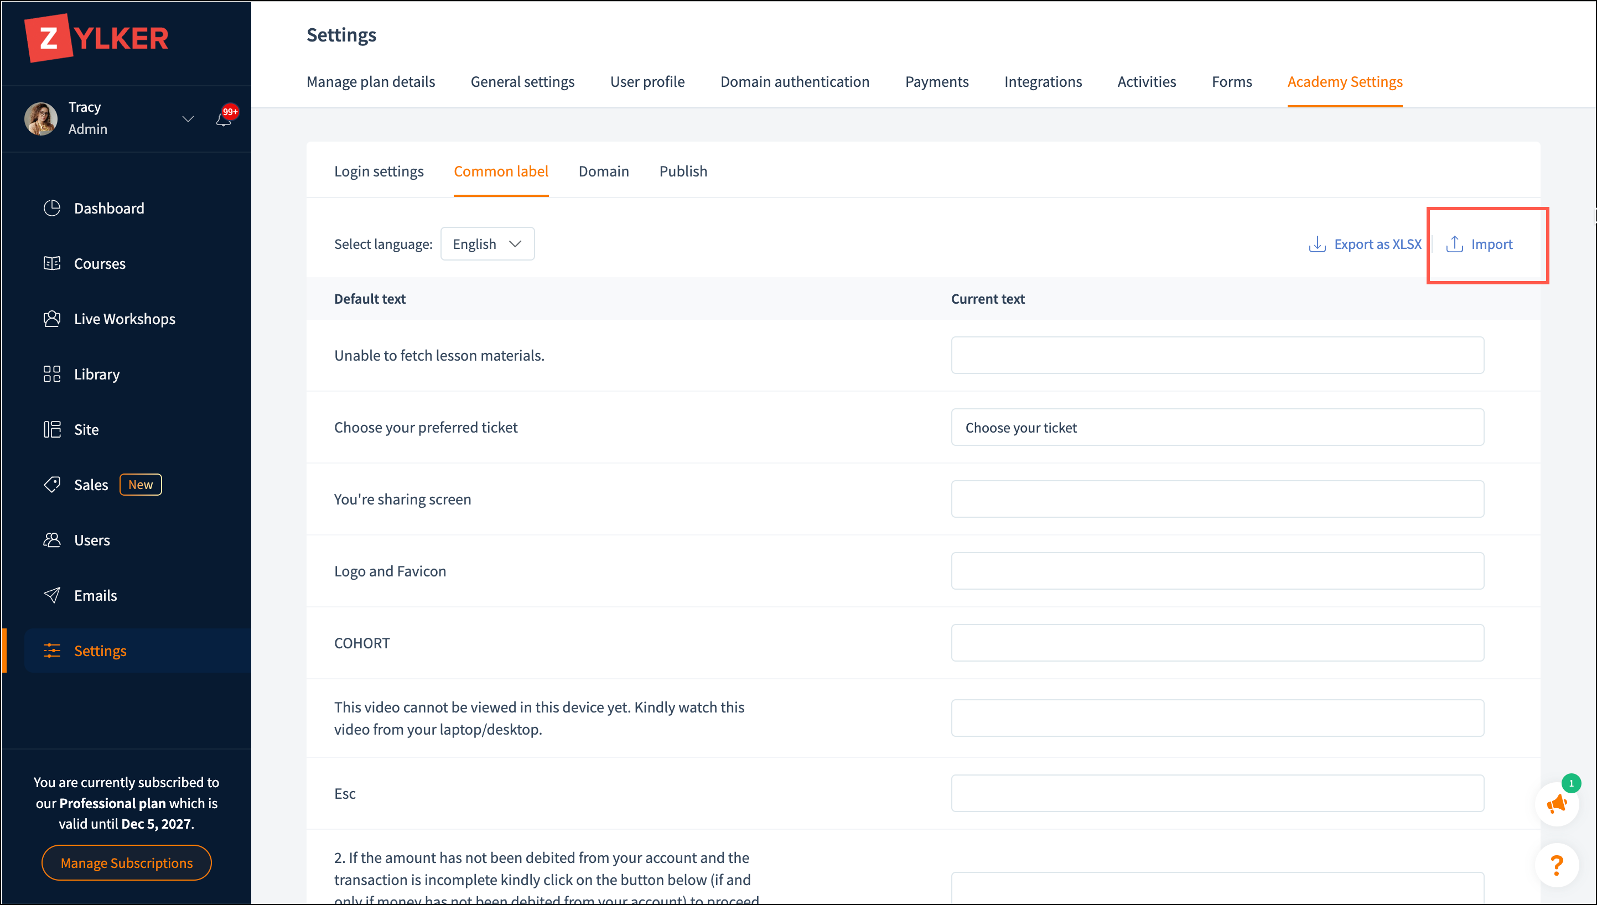Open the Domain authentication tab
This screenshot has width=1597, height=905.
[x=795, y=82]
